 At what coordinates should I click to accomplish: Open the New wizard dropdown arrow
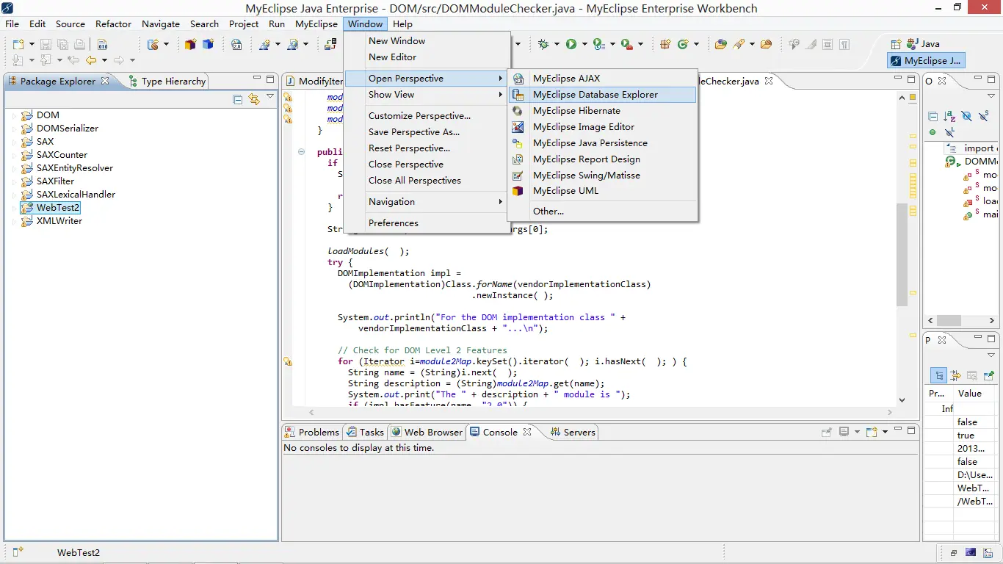point(32,44)
